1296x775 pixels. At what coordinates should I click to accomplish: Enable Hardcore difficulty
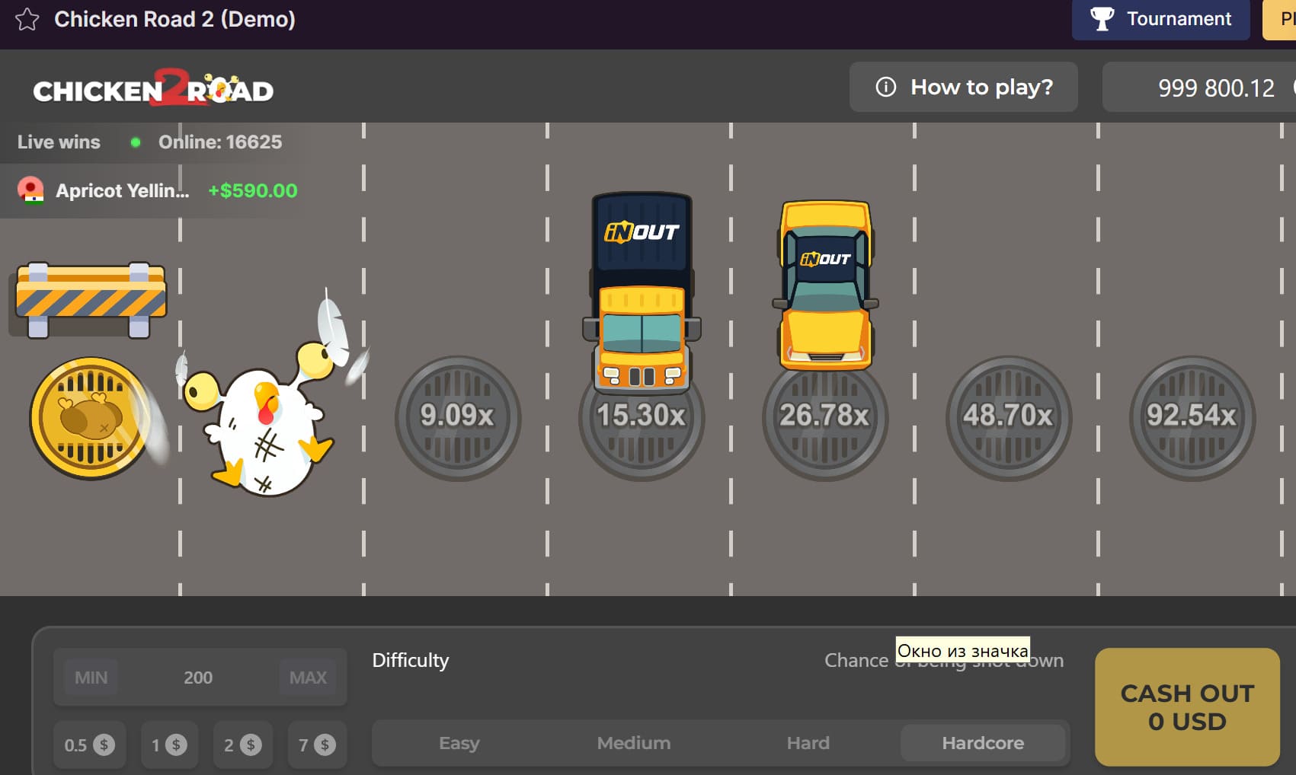[983, 742]
